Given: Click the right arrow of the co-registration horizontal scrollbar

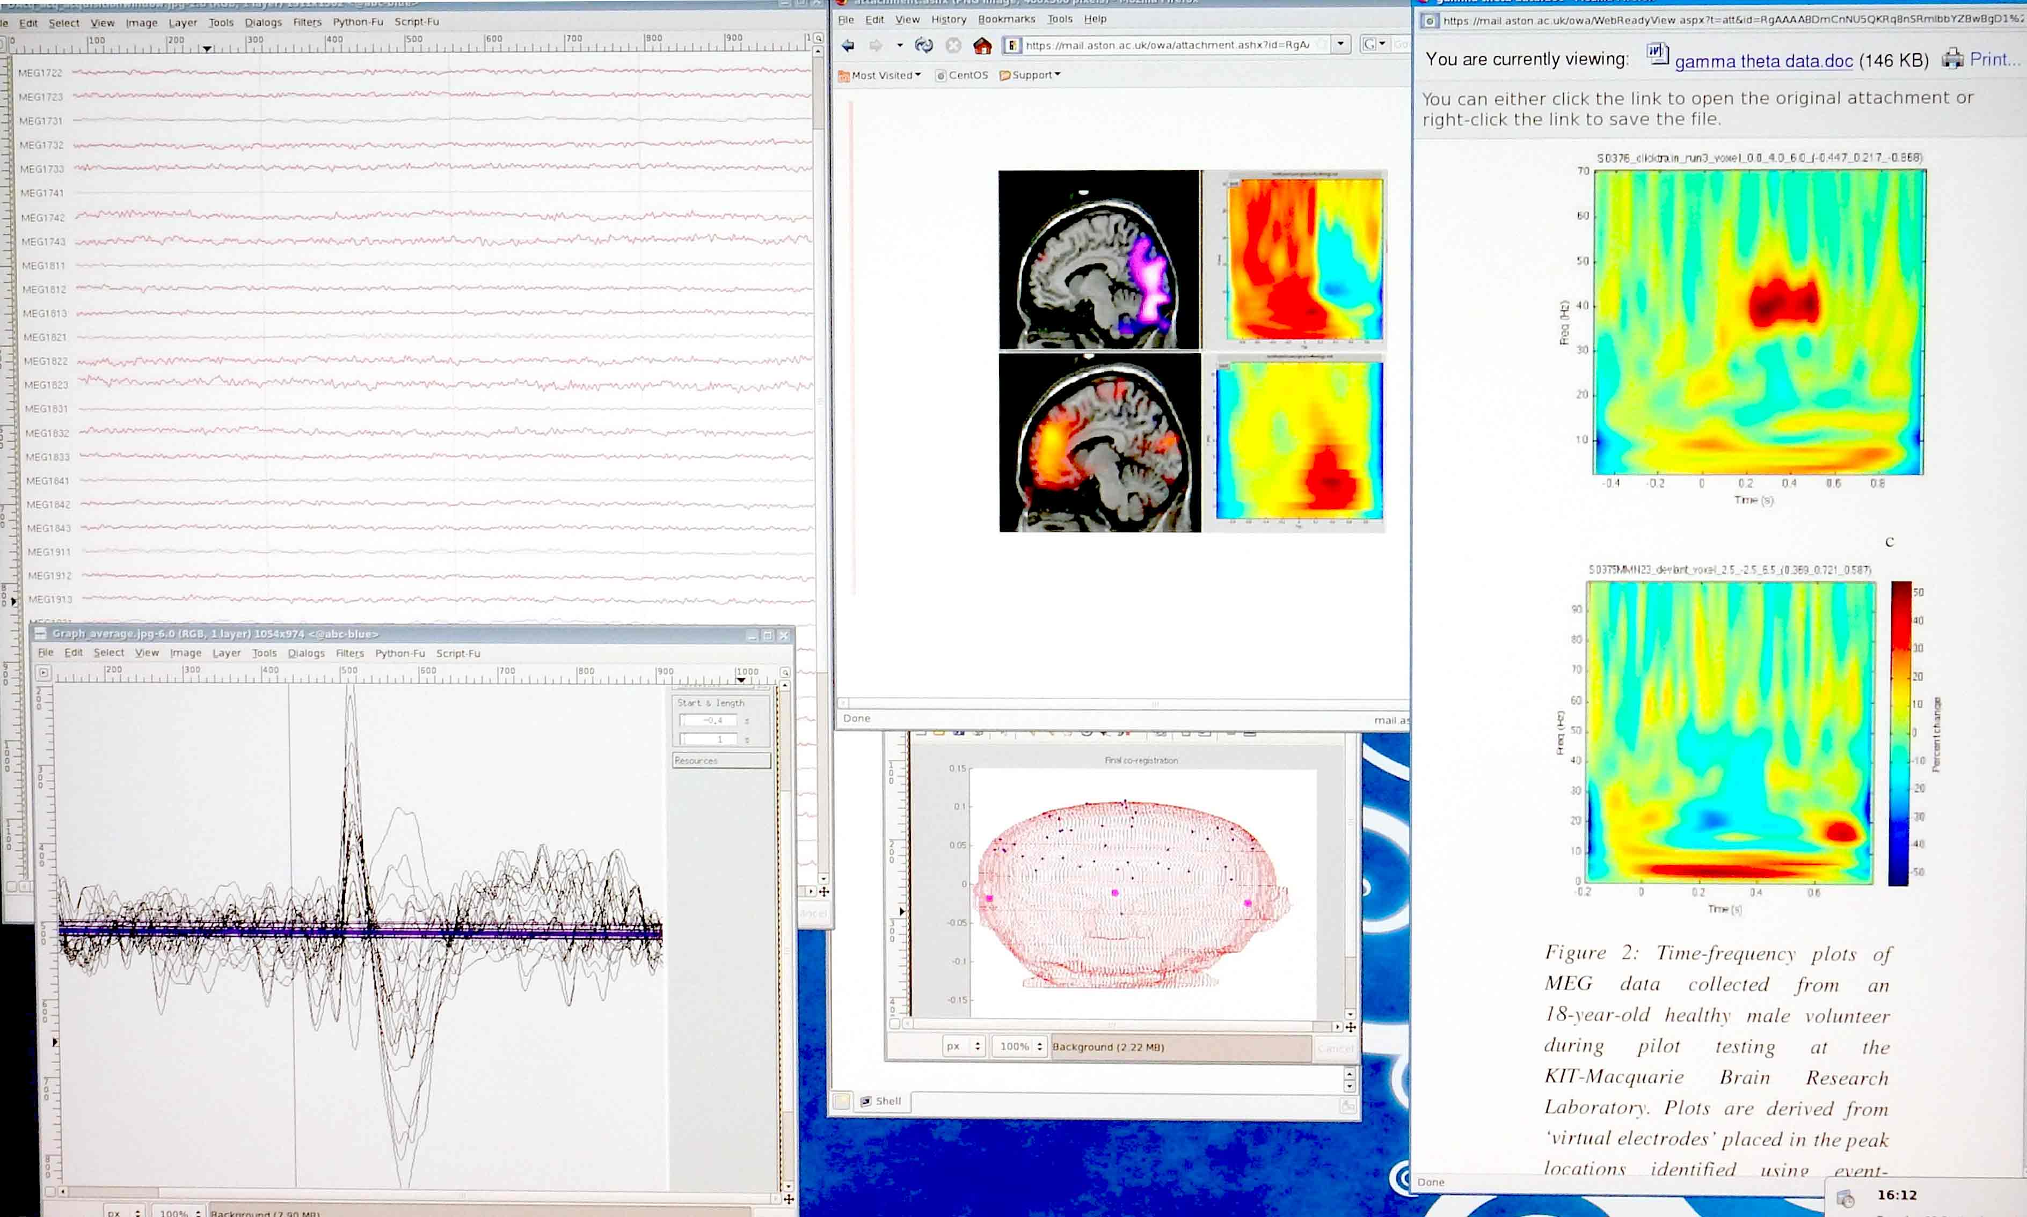Looking at the screenshot, I should 1338,1027.
